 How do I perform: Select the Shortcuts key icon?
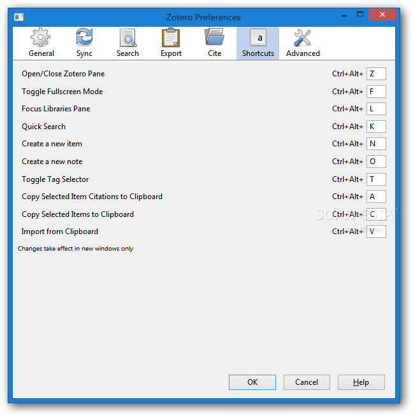click(x=257, y=38)
